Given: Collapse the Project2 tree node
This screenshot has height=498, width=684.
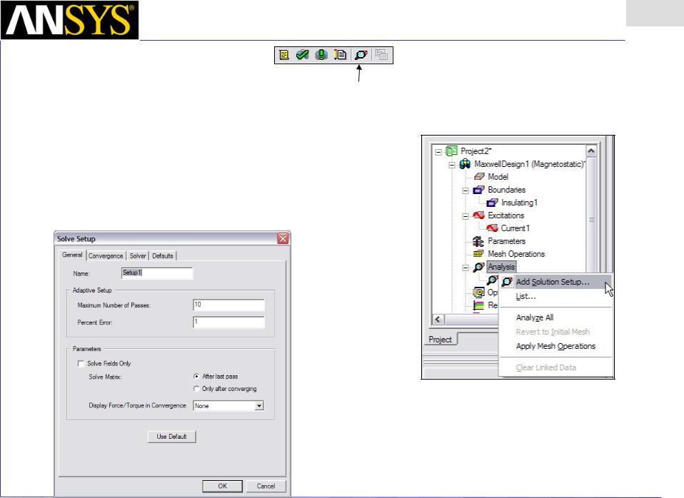Looking at the screenshot, I should [438, 152].
